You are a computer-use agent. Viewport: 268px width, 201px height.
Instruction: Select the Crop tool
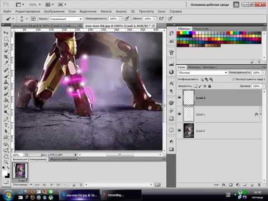point(6,57)
